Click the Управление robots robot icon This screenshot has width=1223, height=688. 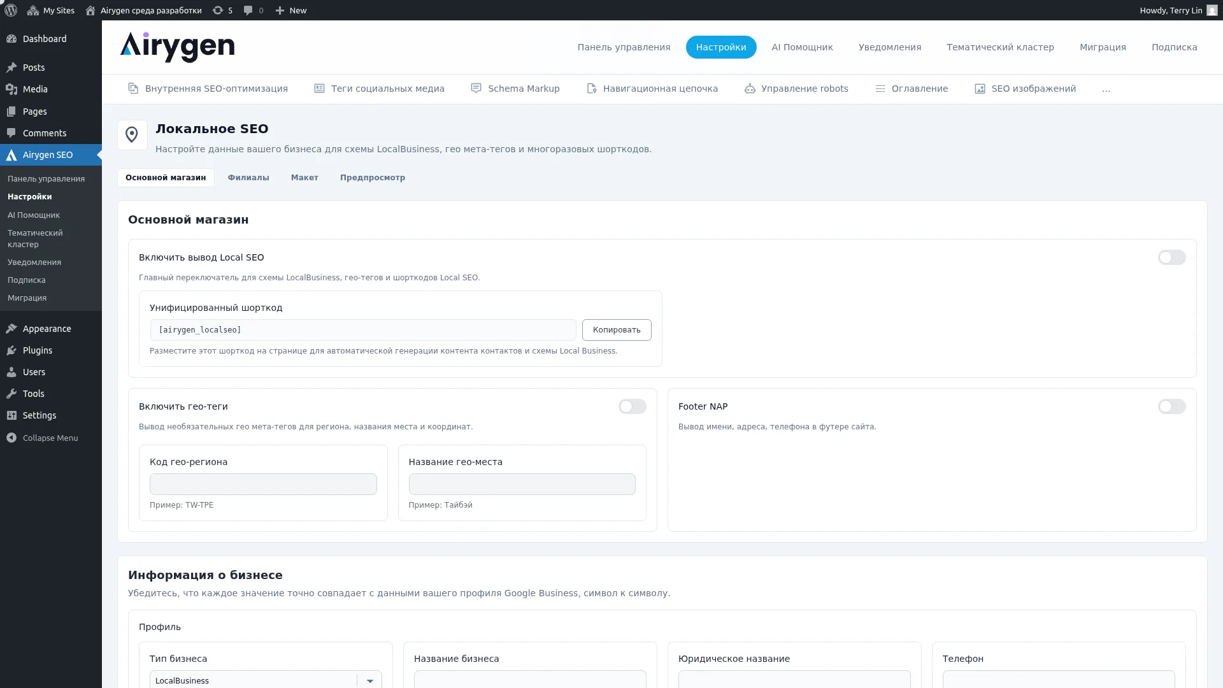[750, 89]
